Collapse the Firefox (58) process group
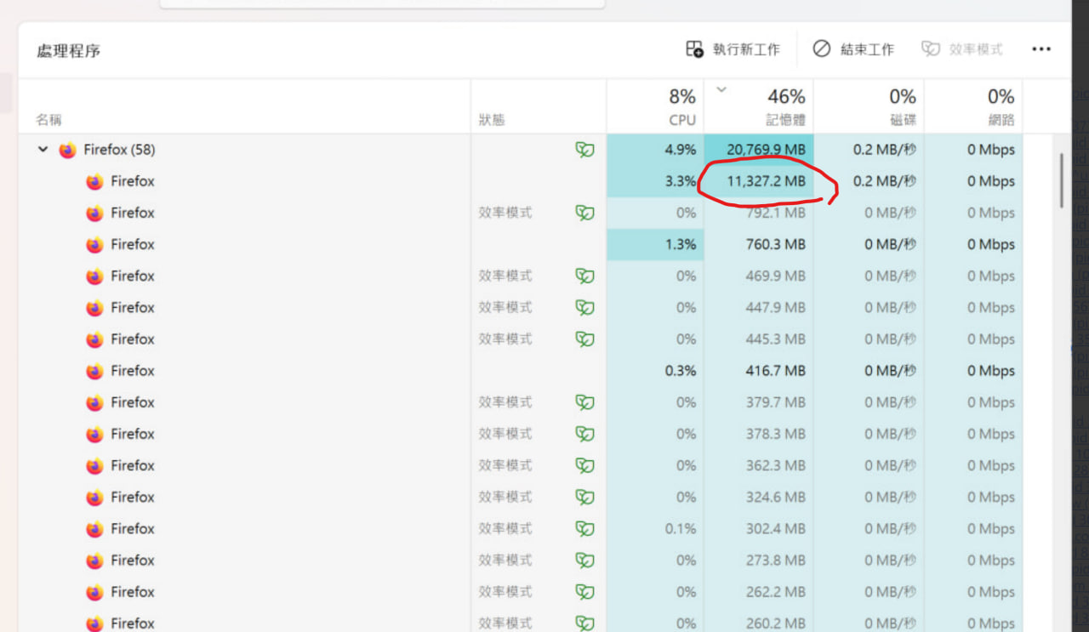Screen dimensions: 1089x632 (x=43, y=150)
